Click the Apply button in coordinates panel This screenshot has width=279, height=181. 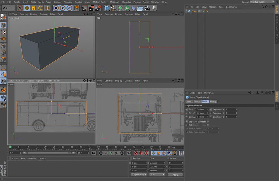point(175,174)
